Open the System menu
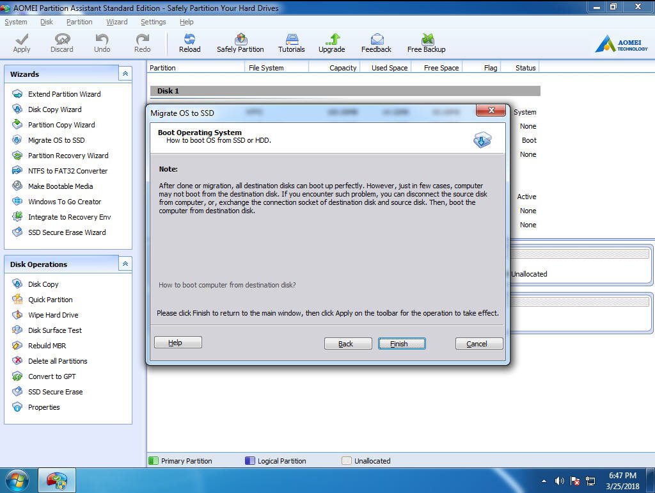 pyautogui.click(x=16, y=22)
